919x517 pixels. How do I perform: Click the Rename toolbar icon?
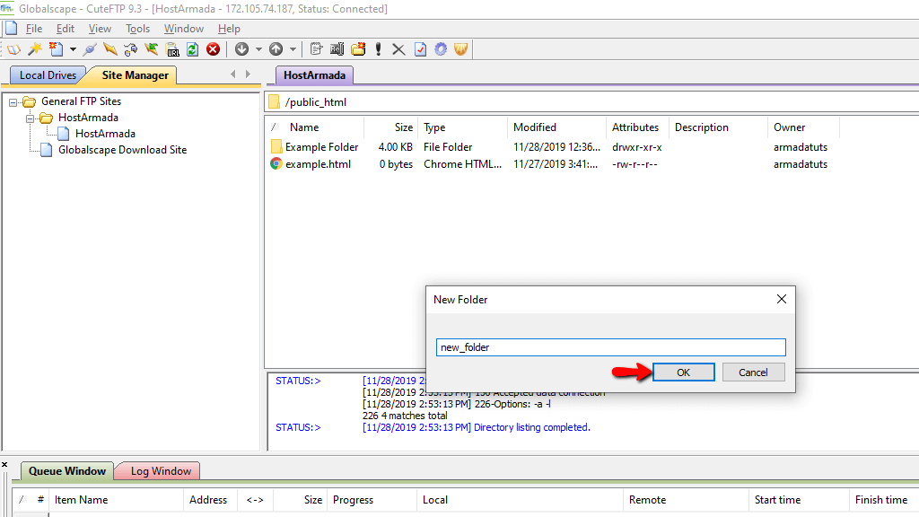point(337,49)
